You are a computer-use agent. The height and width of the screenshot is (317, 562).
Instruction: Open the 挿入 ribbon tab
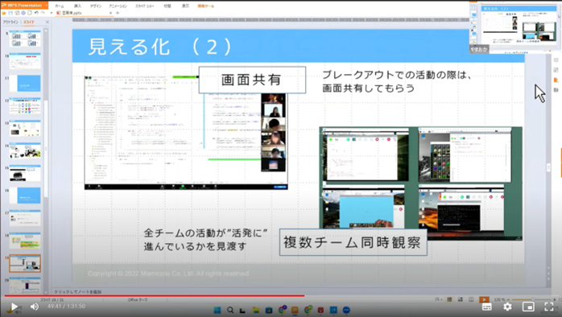coord(77,6)
